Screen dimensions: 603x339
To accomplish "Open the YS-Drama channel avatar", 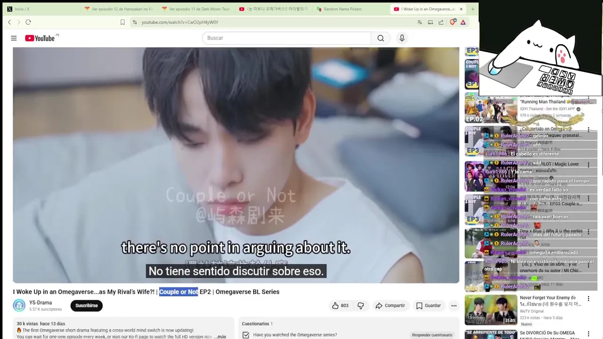I will click(19, 306).
